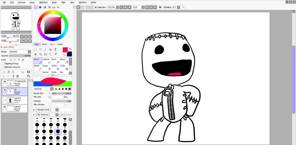296x145 pixels.
Task: Select the SelErs tool
Action: (x=64, y=67)
